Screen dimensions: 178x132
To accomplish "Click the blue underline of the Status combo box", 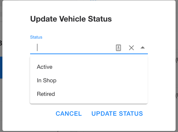I will tap(89, 54).
